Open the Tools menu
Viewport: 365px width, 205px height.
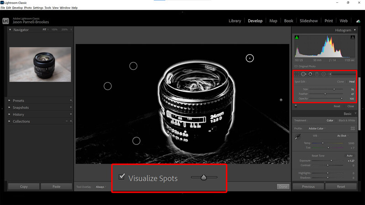tap(48, 8)
